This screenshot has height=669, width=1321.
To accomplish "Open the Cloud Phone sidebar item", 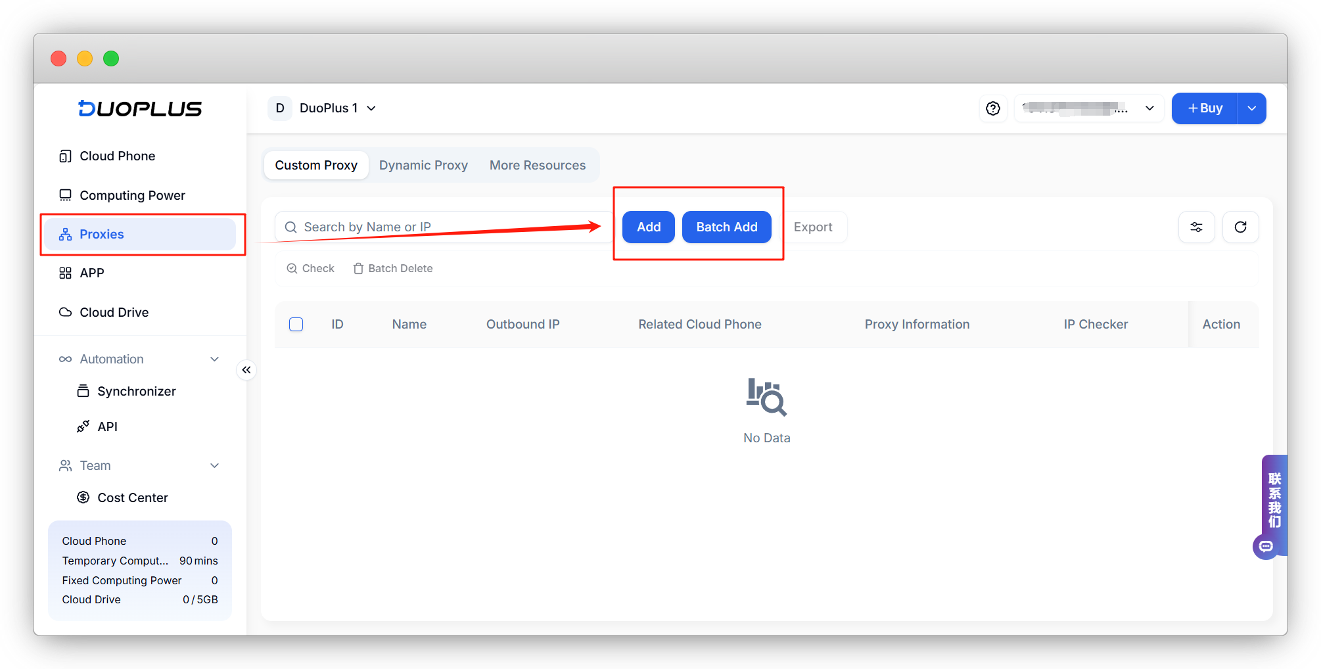I will click(140, 156).
